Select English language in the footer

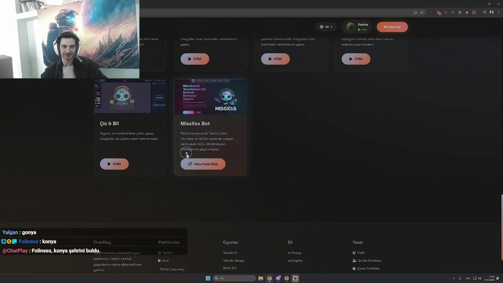[x=295, y=261]
